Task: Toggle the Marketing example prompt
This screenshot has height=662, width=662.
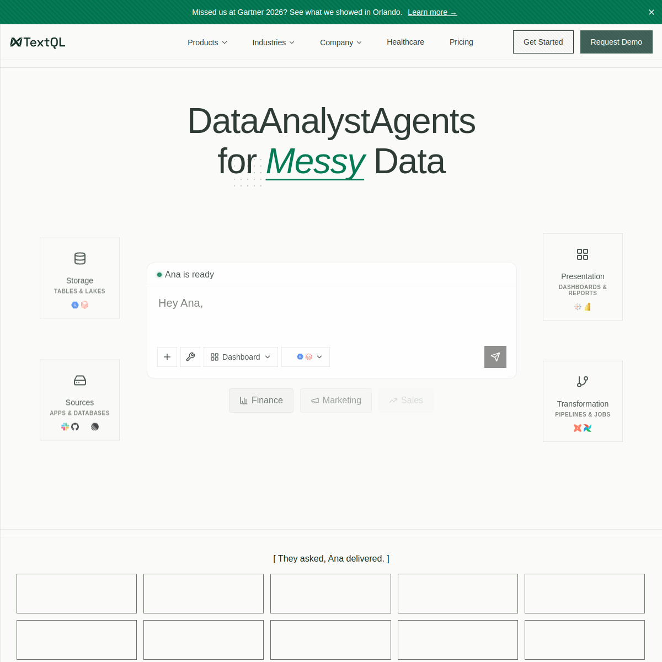Action: point(336,400)
